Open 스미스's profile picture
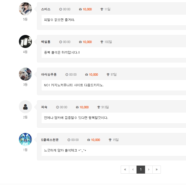Screen dimensions: 186x185 click(25, 9)
